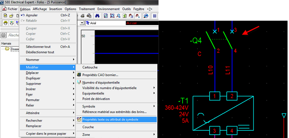The image size is (289, 138).
Task: Select Point de dérivation entry
Action: pyautogui.click(x=117, y=99)
